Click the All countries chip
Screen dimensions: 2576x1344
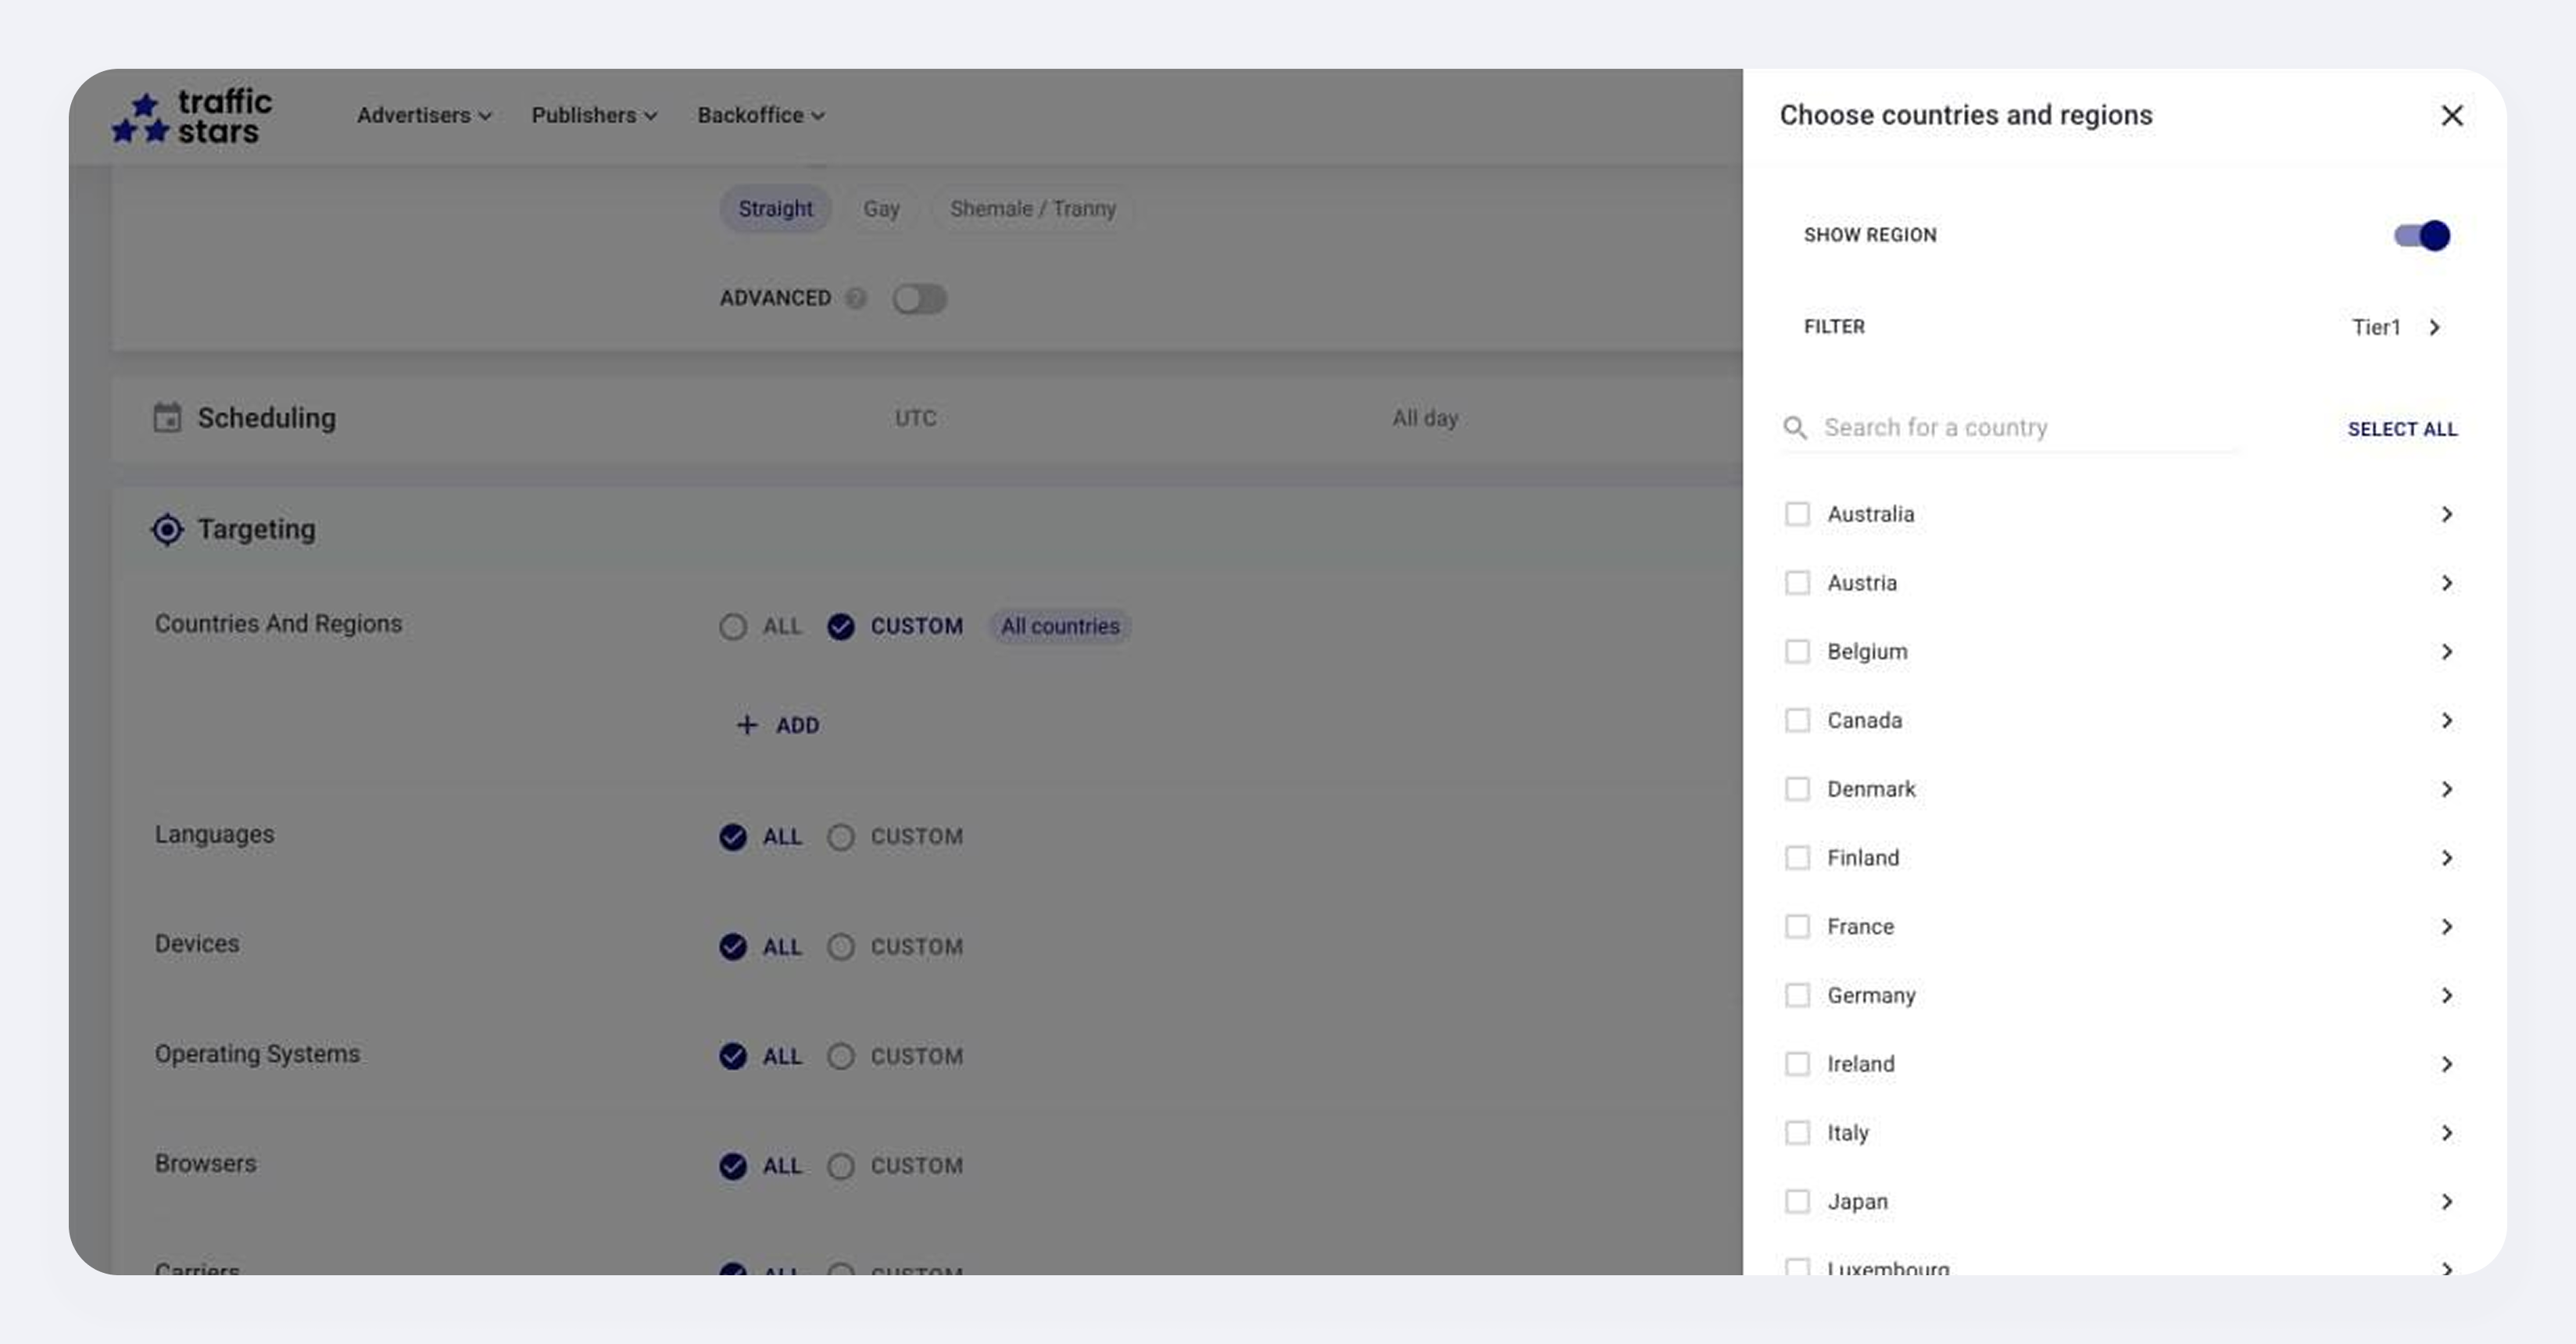pos(1060,626)
